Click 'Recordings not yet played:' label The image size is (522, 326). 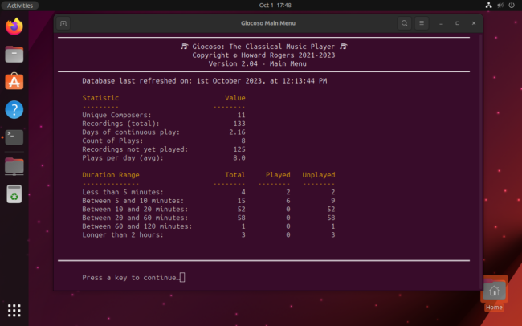pos(135,149)
